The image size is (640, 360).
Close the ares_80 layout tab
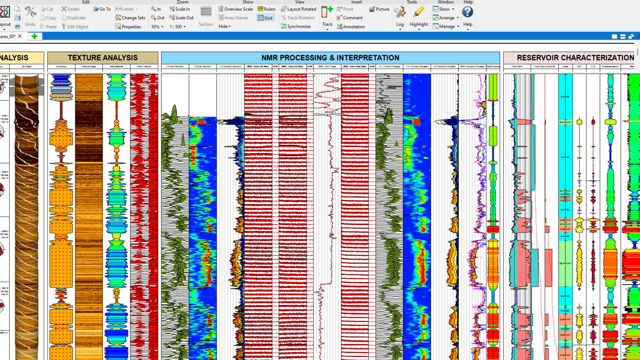(20, 36)
